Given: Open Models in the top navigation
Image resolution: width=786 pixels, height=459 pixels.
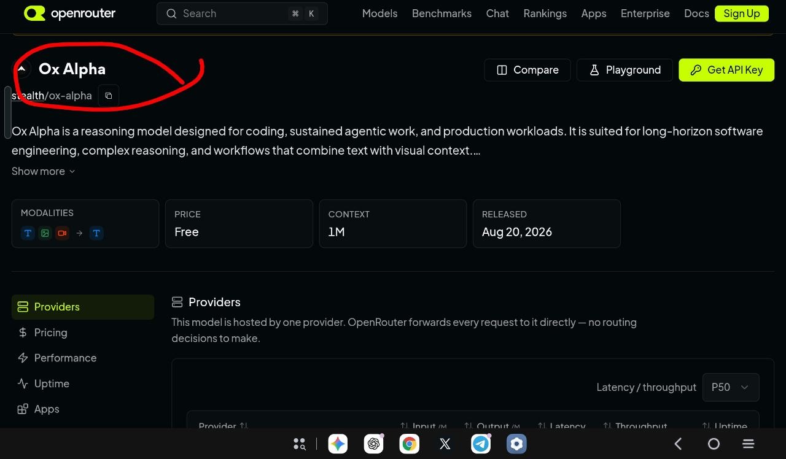Looking at the screenshot, I should (x=379, y=13).
